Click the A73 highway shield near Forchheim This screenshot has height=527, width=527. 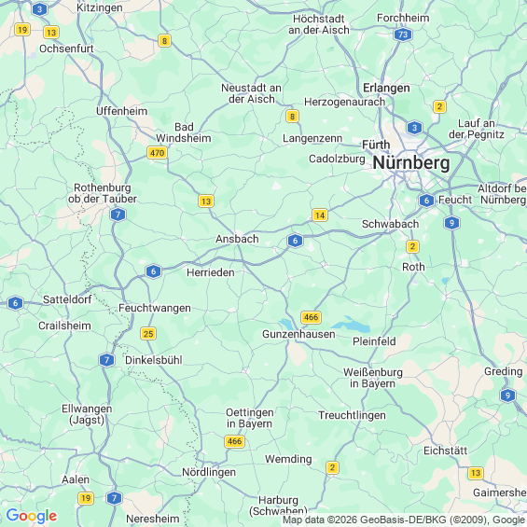tap(403, 35)
